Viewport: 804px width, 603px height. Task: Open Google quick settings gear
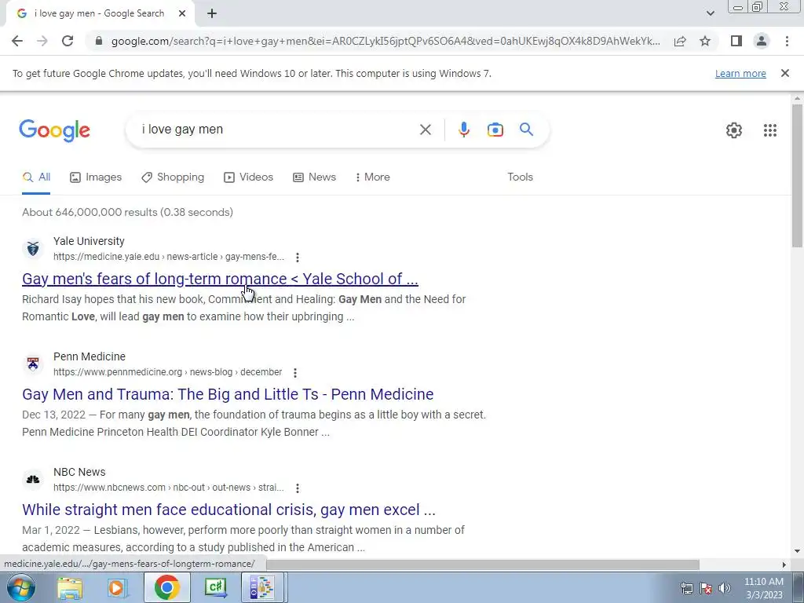[734, 130]
